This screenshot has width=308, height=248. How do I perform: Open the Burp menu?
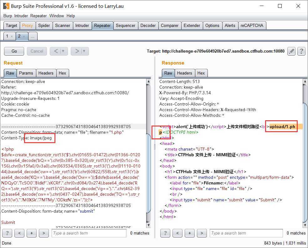click(x=8, y=16)
